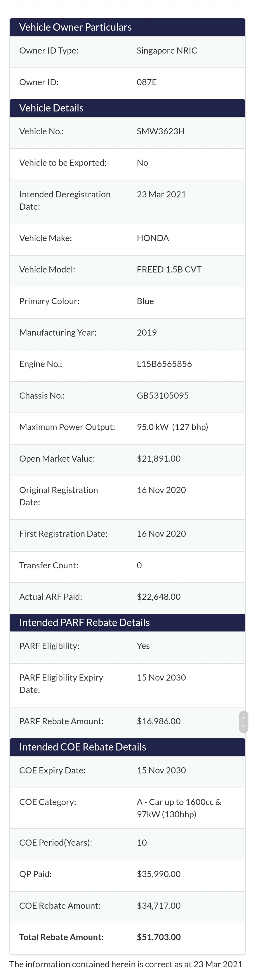Image resolution: width=254 pixels, height=978 pixels.
Task: Click the vehicle model FREED 1.5B CVT
Action: pos(169,269)
